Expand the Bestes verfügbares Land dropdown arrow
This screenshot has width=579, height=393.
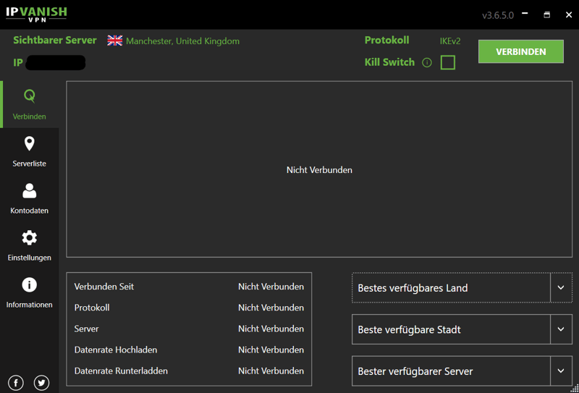click(x=561, y=288)
